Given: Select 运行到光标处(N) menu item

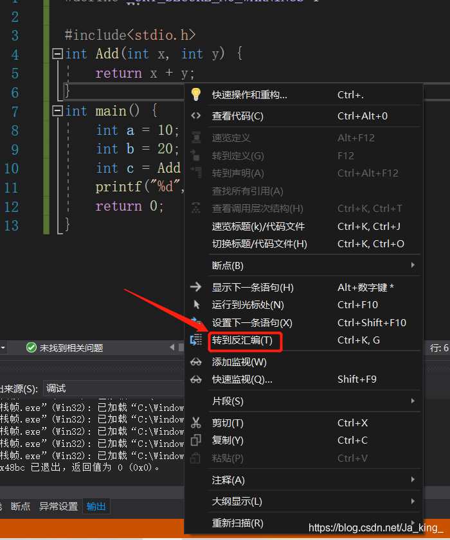Looking at the screenshot, I should tap(303, 305).
